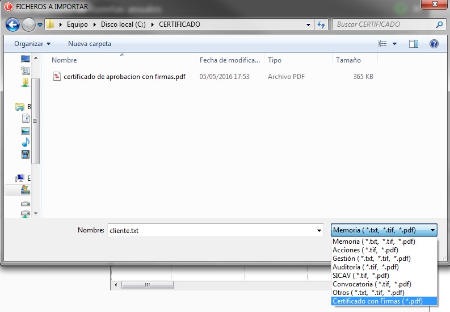
Task: Open help with the question mark icon
Action: click(x=434, y=44)
